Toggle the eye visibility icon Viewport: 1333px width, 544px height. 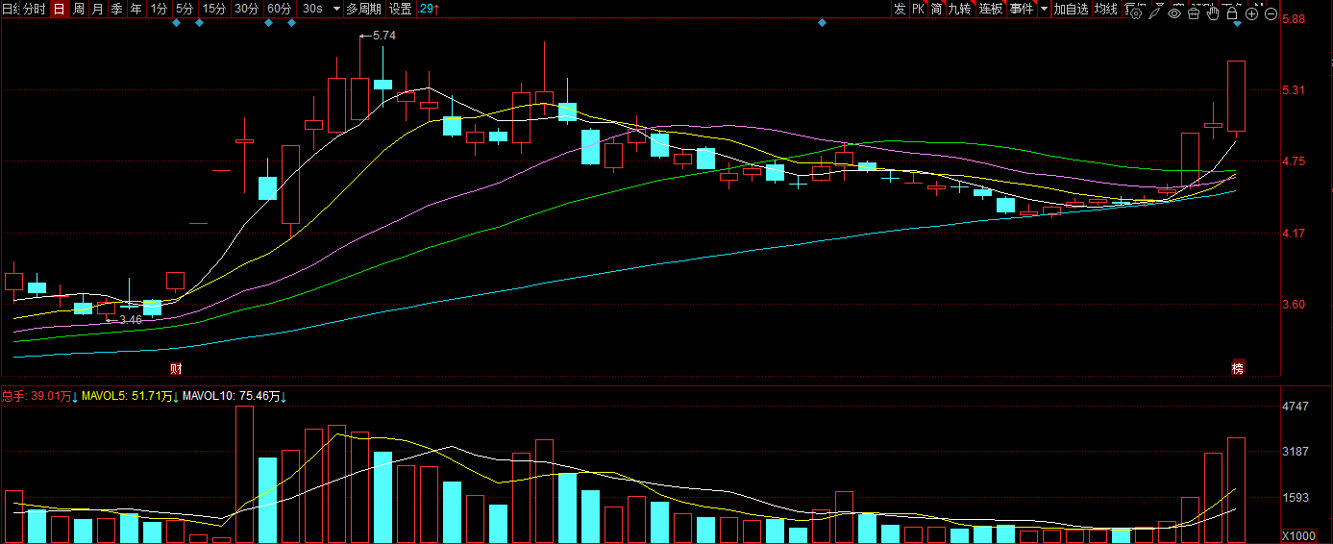(x=1174, y=13)
